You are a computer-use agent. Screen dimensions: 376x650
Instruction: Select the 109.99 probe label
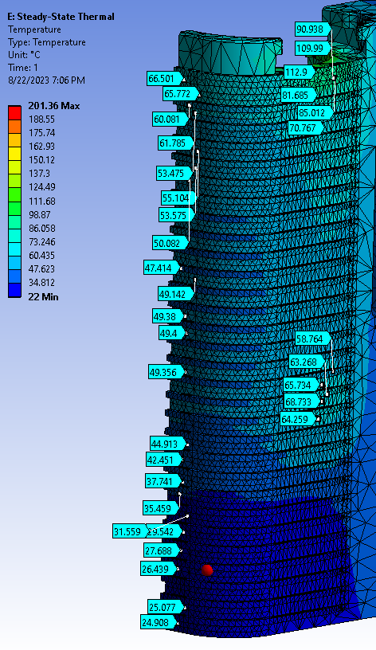pos(313,48)
